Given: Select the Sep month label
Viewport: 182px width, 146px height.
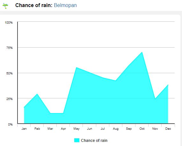Looking at the screenshot, I should tap(129, 129).
